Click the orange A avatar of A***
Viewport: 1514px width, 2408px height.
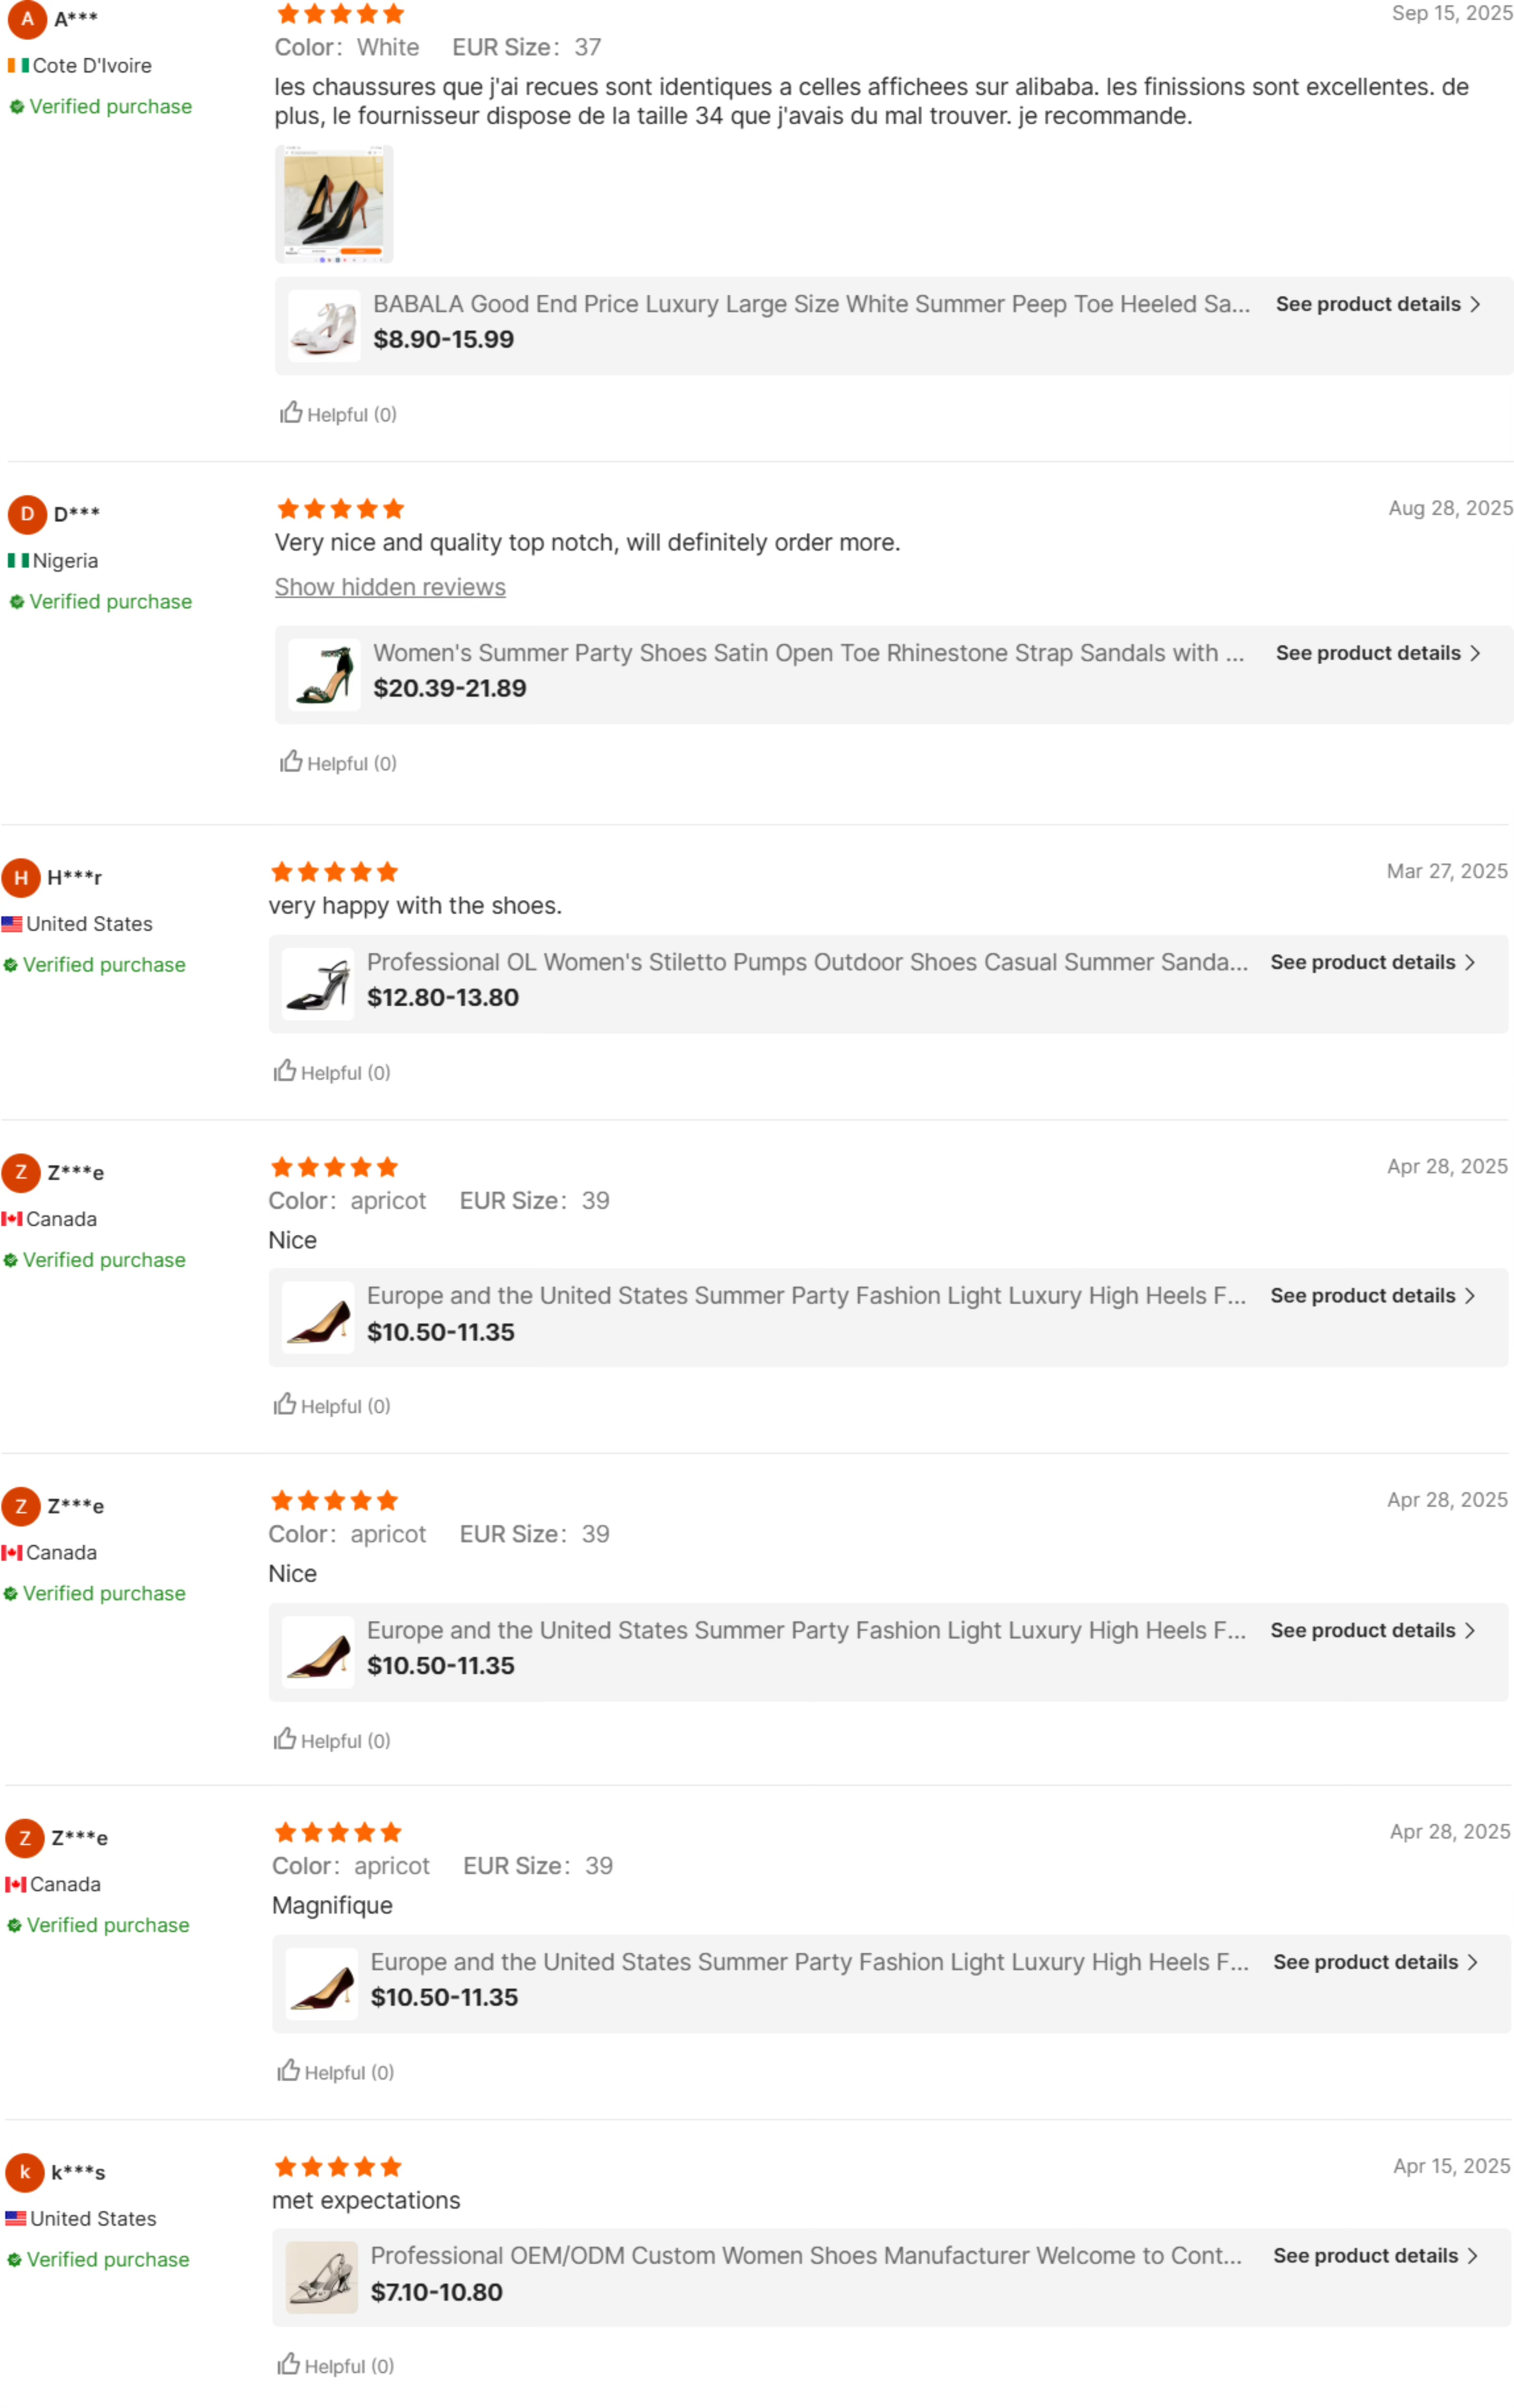point(27,19)
